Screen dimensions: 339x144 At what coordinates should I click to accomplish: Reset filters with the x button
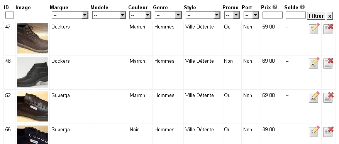click(x=329, y=16)
